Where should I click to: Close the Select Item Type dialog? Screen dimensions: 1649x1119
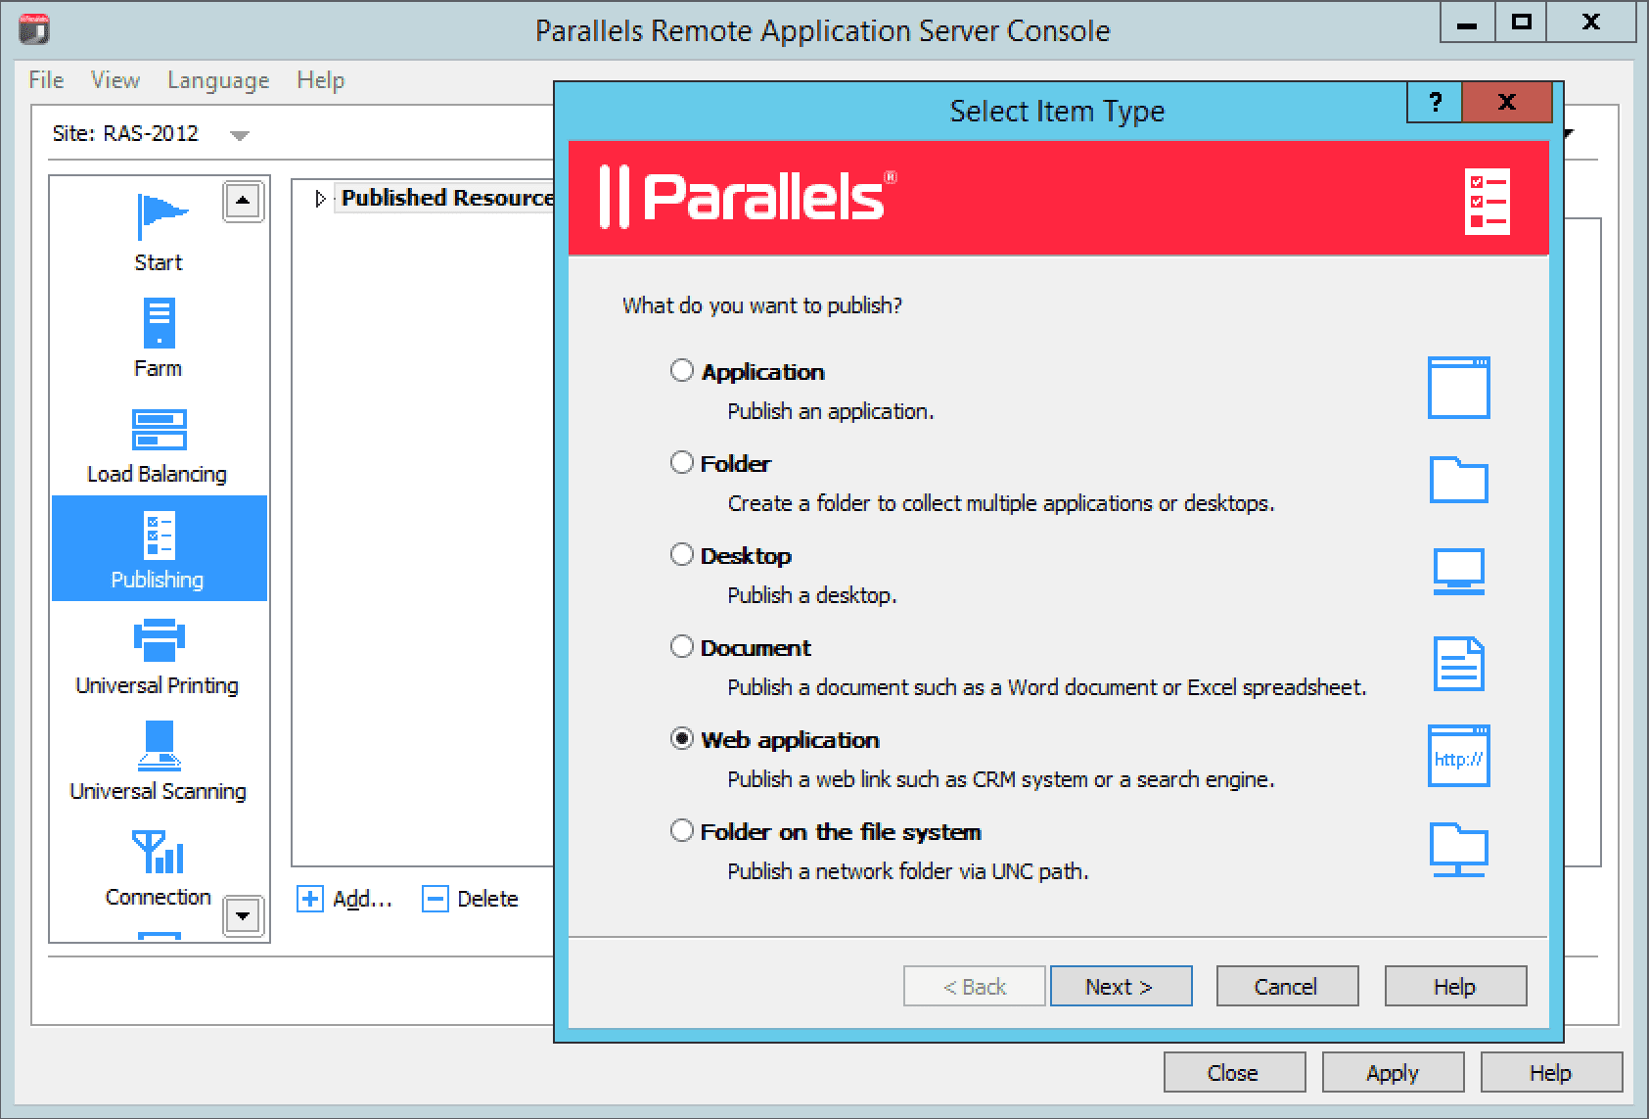click(1507, 102)
